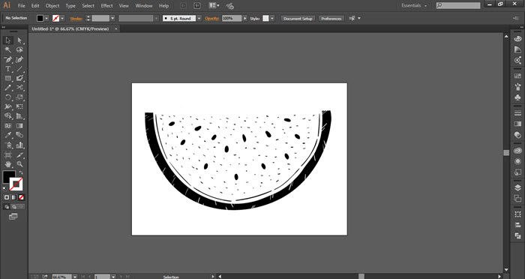Open the File menu
Viewport: 525px width, 279px height.
coord(22,6)
